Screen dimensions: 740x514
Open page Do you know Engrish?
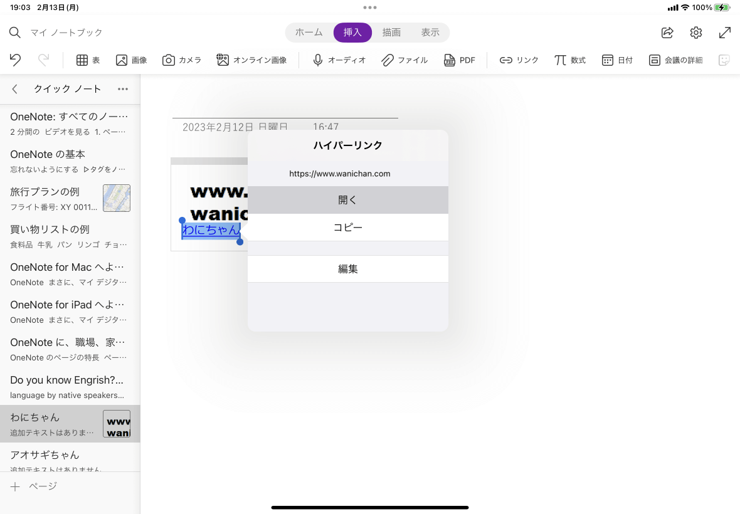[70, 387]
